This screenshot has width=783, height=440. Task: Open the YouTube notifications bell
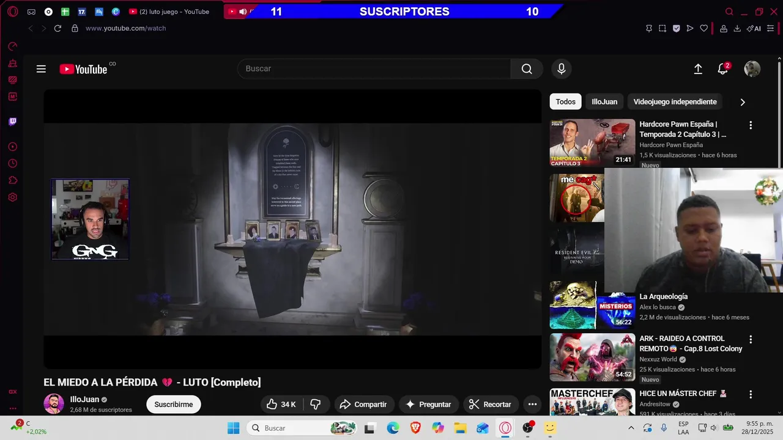pos(723,69)
